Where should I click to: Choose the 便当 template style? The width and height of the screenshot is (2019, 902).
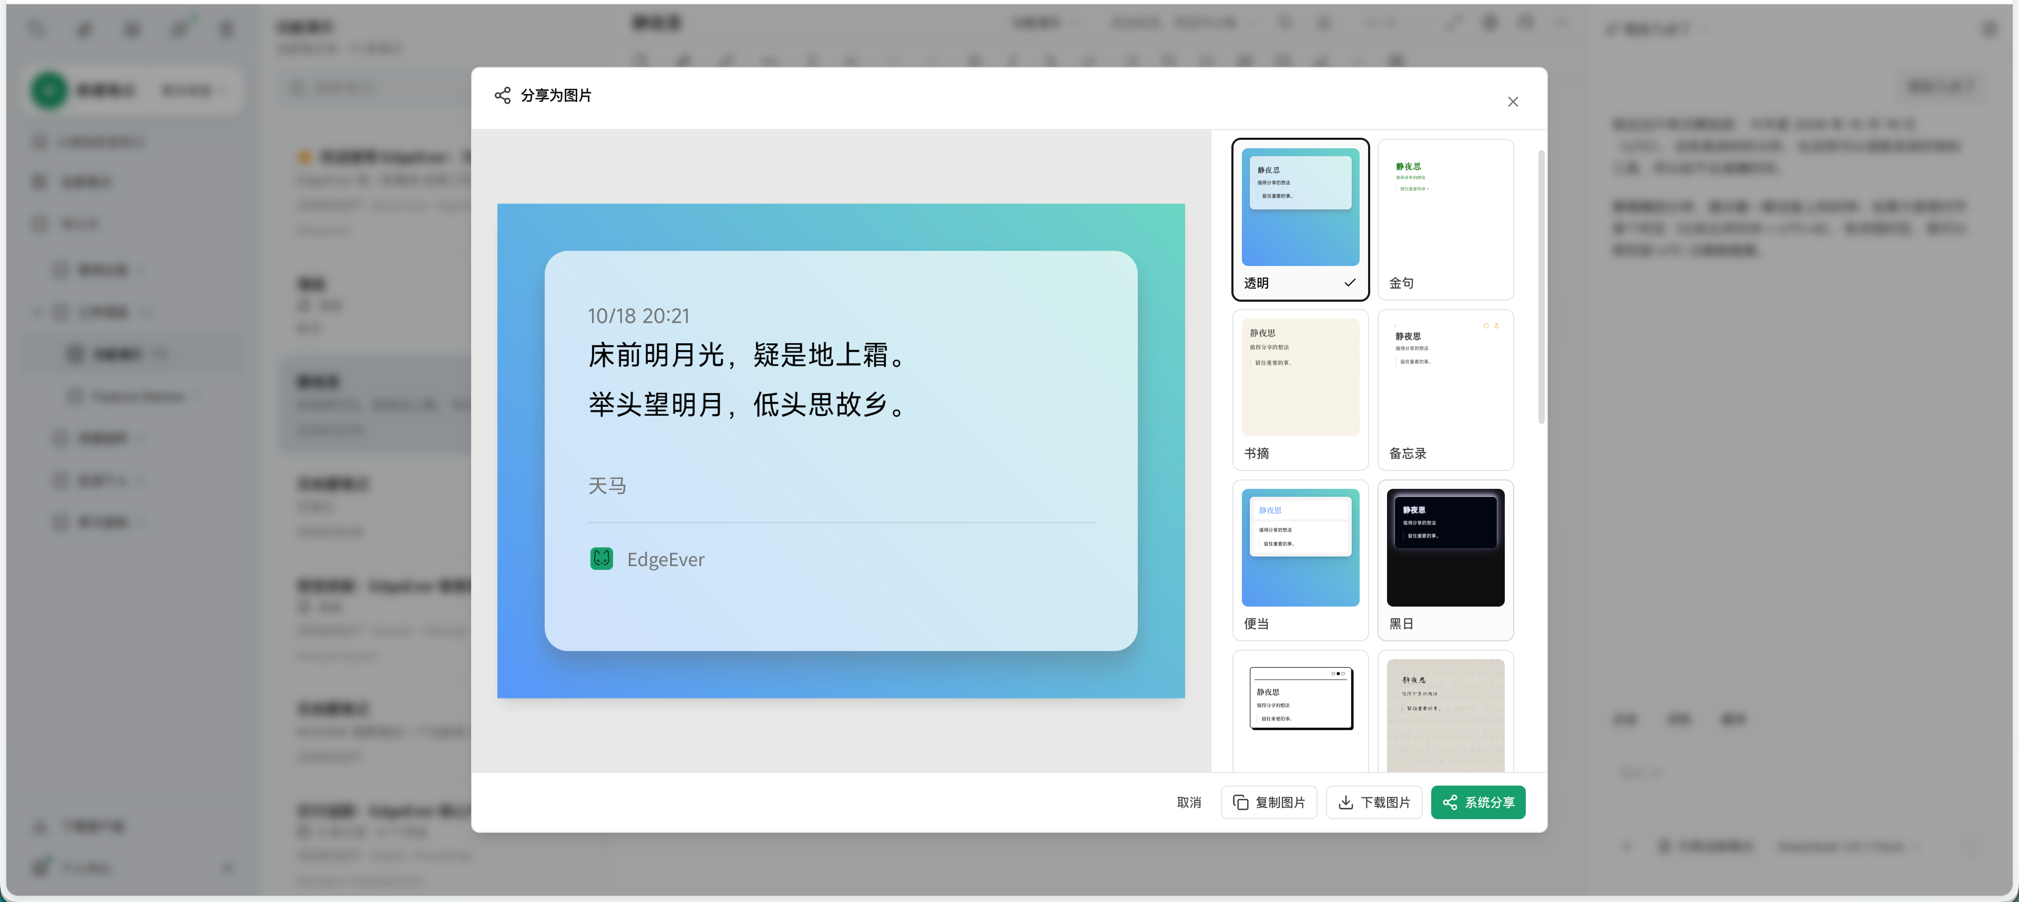tap(1300, 559)
